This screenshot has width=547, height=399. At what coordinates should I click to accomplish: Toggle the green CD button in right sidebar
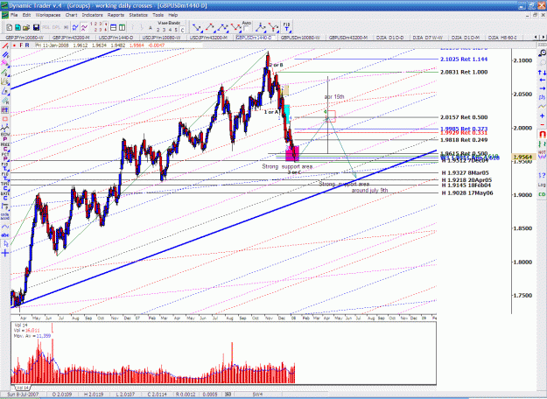tap(542, 194)
